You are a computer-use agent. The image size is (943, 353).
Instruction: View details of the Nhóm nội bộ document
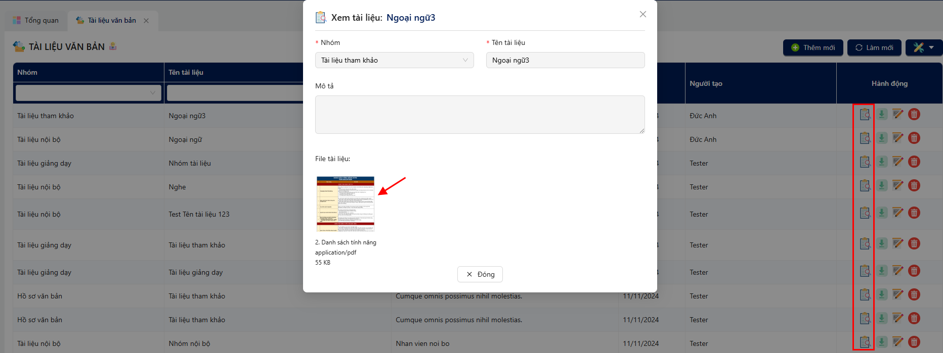865,342
